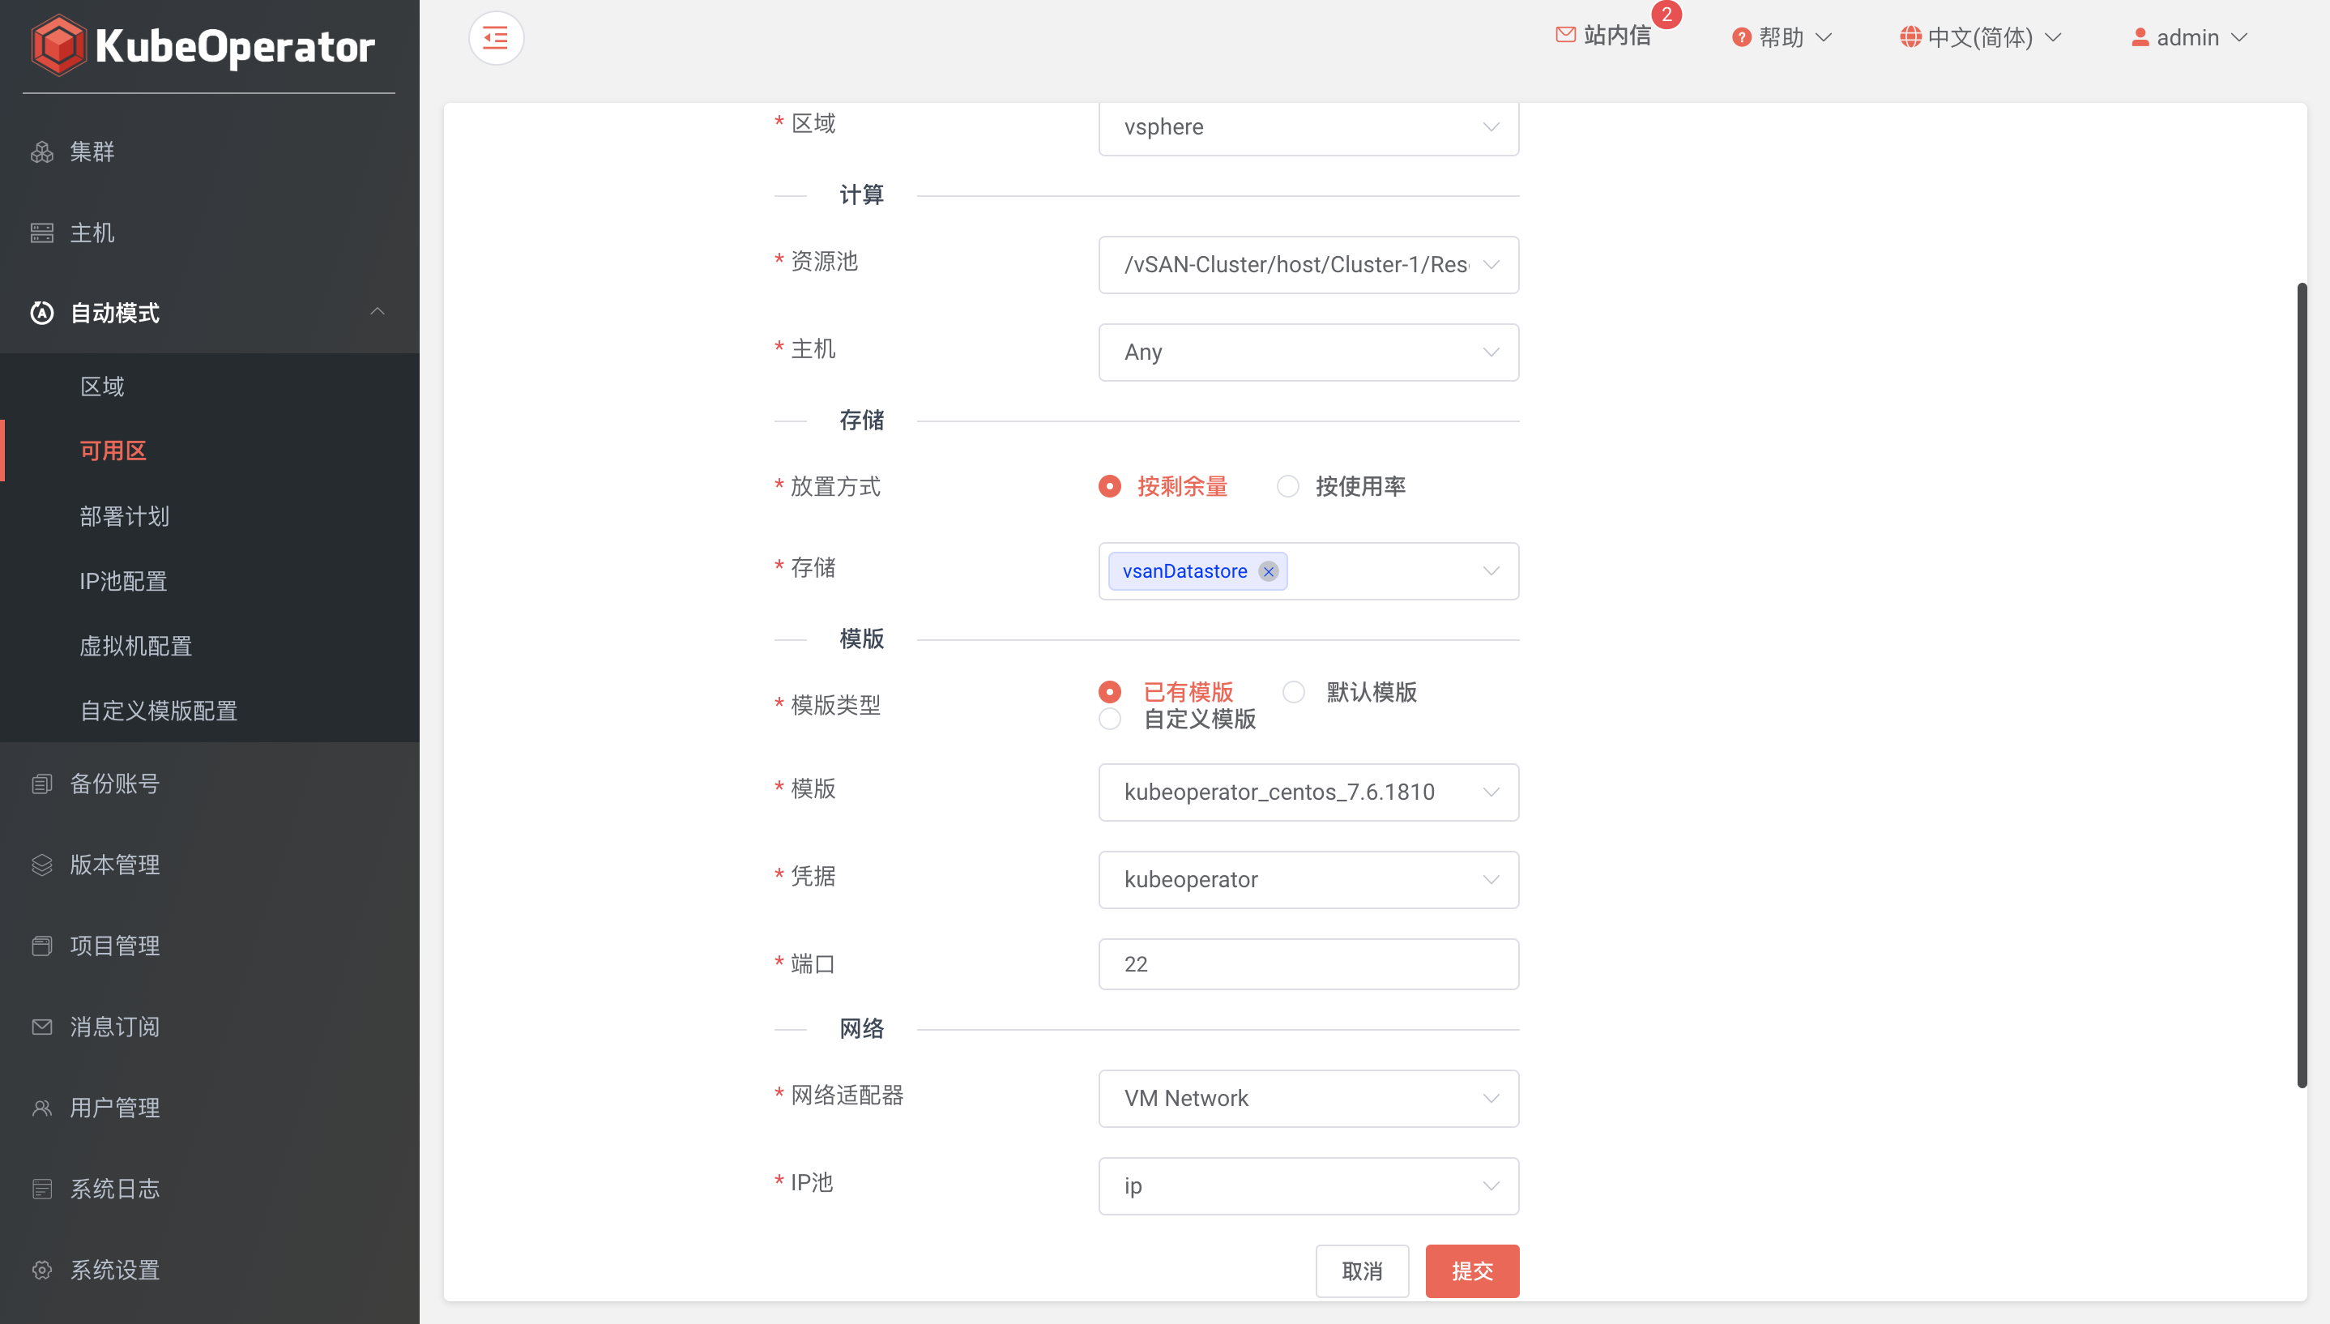Open the IP池 ip dropdown
The height and width of the screenshot is (1324, 2330).
(x=1308, y=1185)
